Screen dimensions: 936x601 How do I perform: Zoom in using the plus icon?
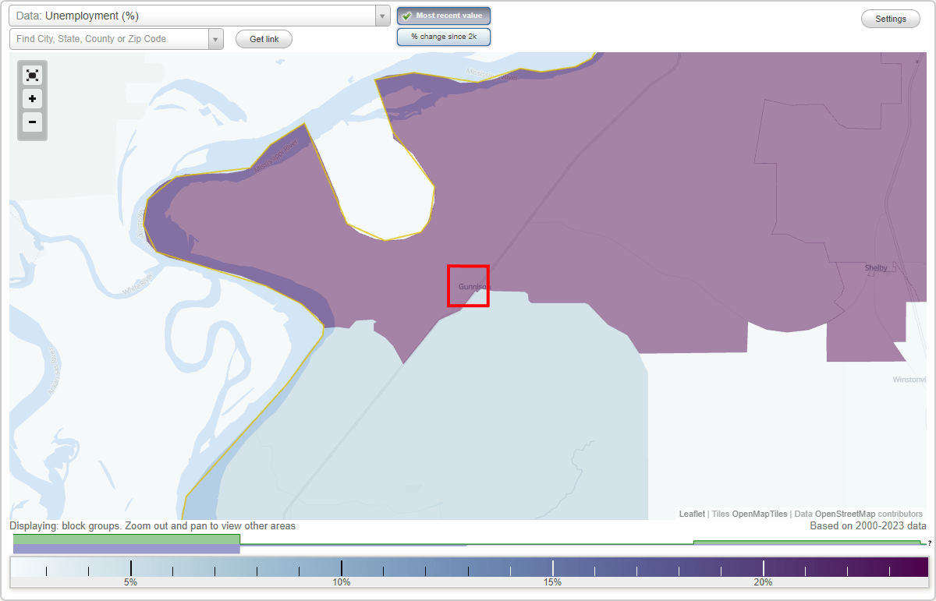click(32, 99)
